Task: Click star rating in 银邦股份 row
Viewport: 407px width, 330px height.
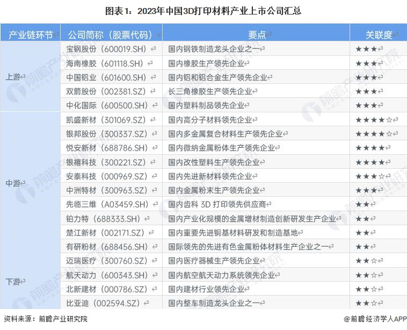Action: coord(374,134)
